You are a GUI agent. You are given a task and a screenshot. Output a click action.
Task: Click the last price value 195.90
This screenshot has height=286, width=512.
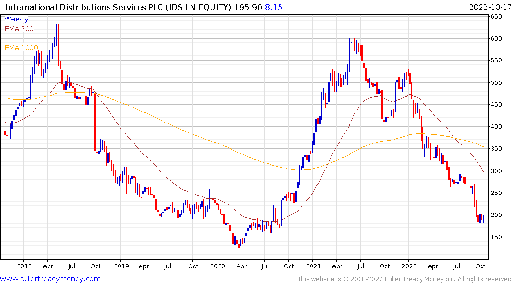coord(248,7)
